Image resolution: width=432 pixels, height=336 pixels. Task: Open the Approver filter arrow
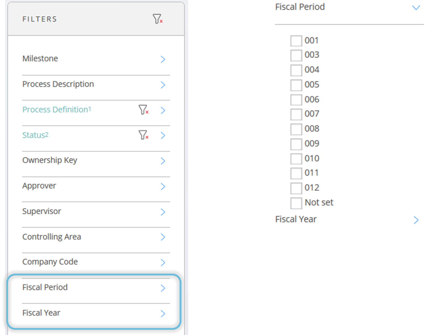pos(163,186)
